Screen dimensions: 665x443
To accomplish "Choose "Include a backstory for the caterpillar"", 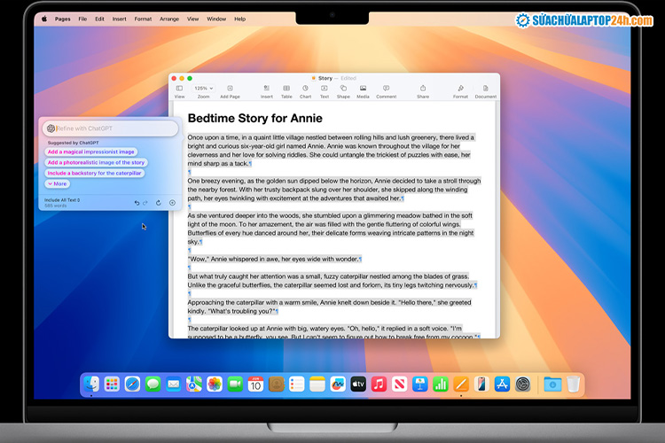I will pyautogui.click(x=94, y=173).
